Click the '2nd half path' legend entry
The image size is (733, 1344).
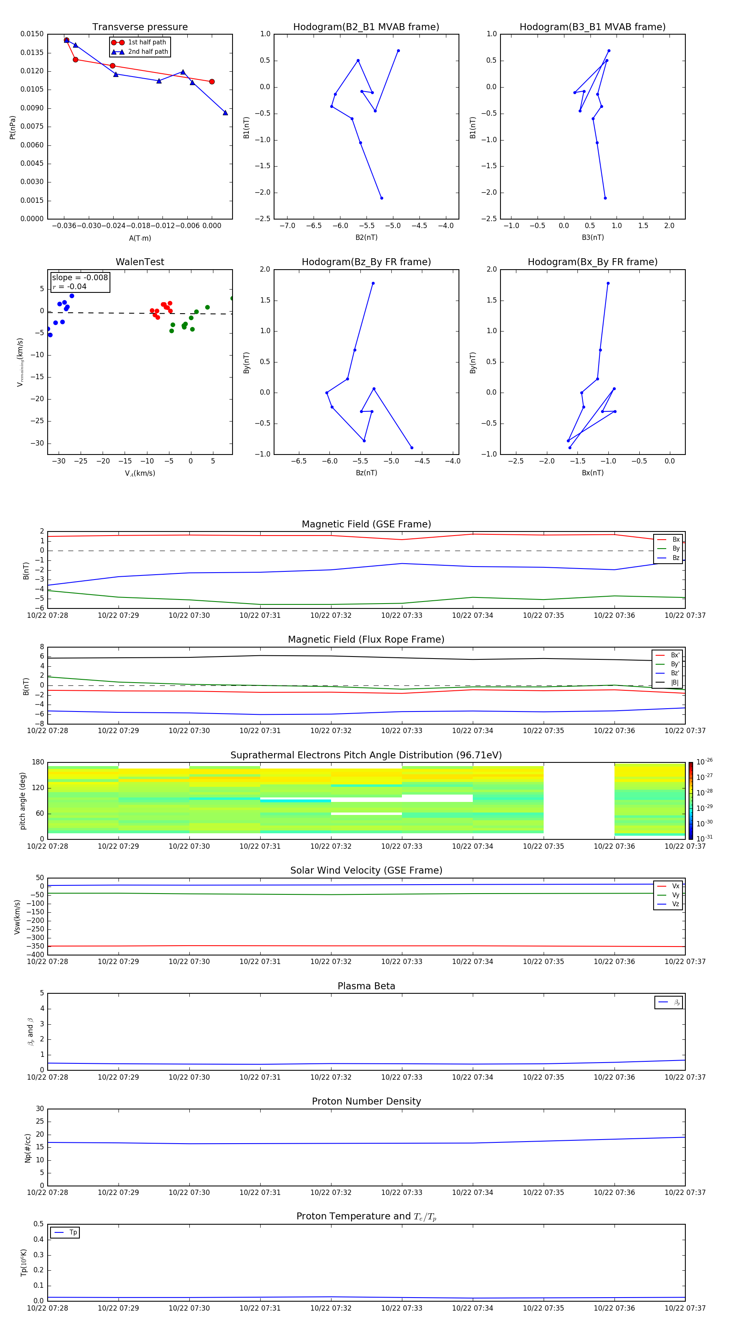coord(140,52)
